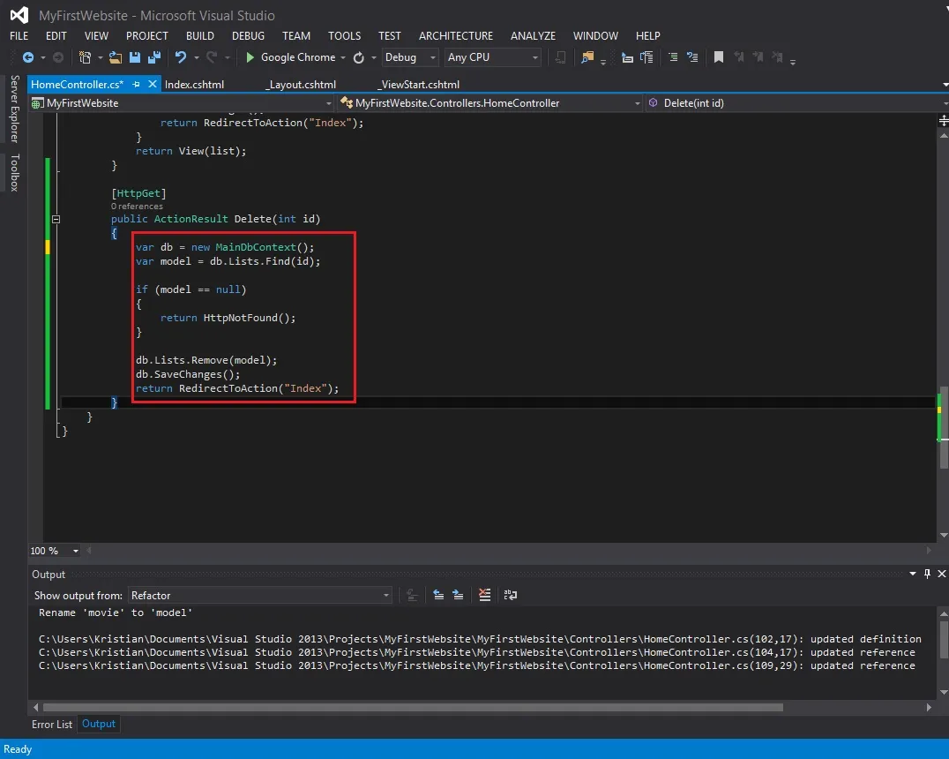Viewport: 949px width, 759px height.
Task: Collapse the Delete method outlining
Action: coord(56,219)
